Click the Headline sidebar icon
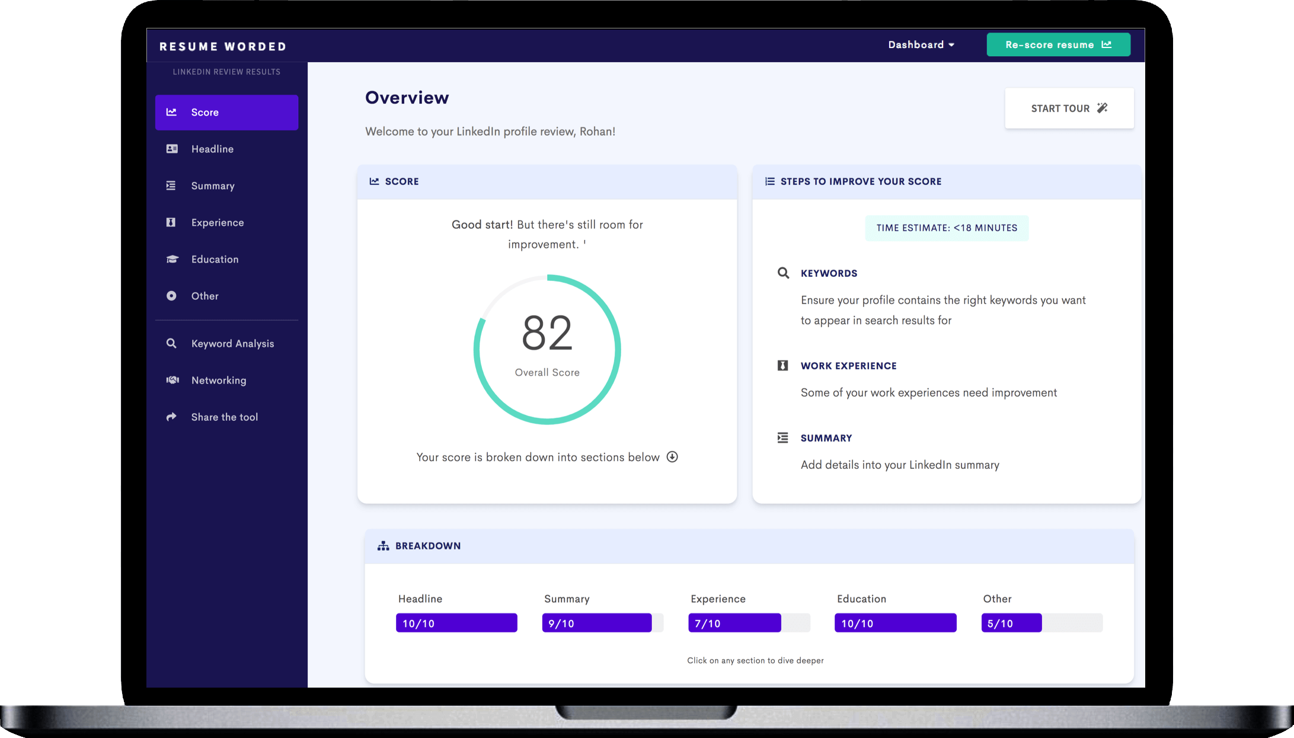1294x738 pixels. click(x=172, y=148)
